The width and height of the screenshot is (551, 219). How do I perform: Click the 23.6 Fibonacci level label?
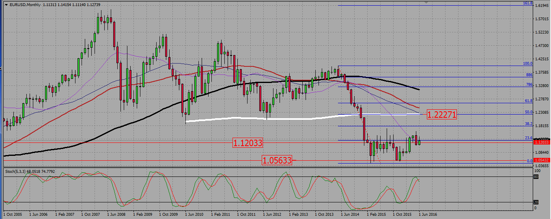tap(528, 138)
